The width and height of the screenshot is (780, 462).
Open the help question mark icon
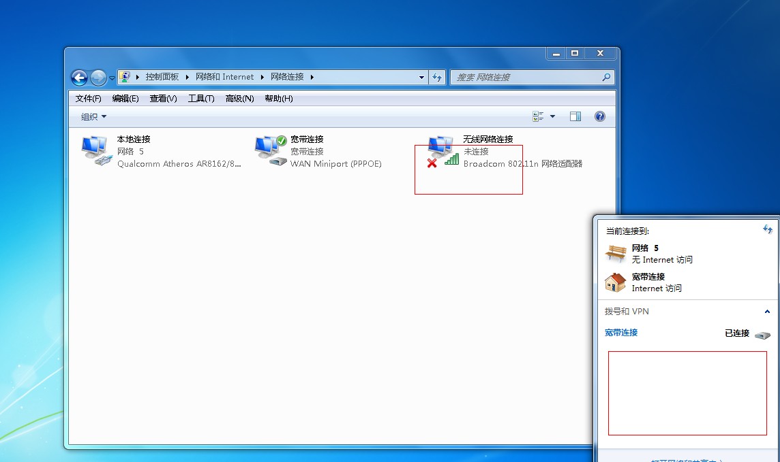(x=600, y=116)
